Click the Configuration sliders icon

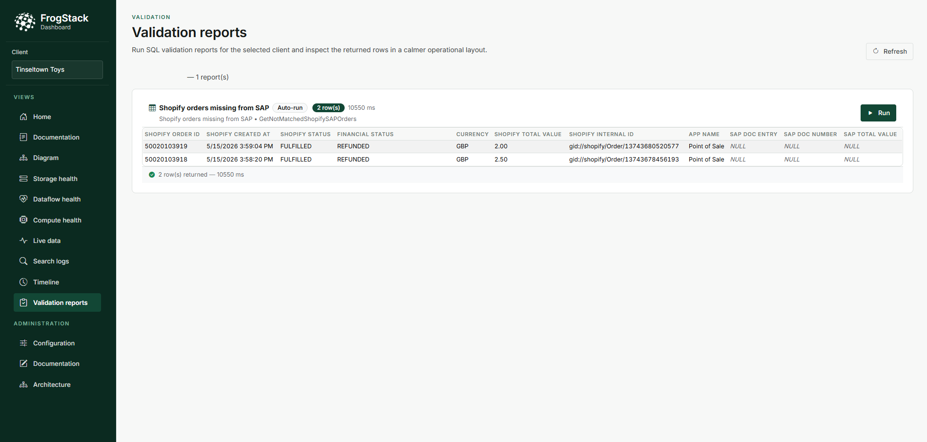coord(23,343)
